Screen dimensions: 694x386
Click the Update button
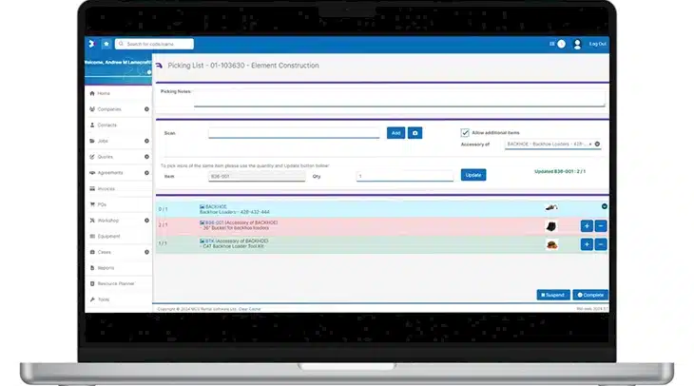(473, 175)
